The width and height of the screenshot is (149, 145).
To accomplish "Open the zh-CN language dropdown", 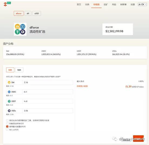I will tap(142, 5).
